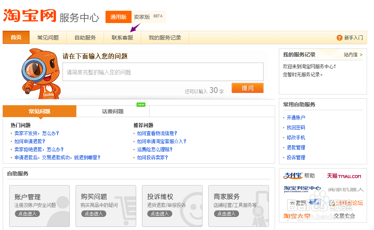Open the 联系客服 navigation item
This screenshot has height=230, width=374.
pyautogui.click(x=122, y=38)
